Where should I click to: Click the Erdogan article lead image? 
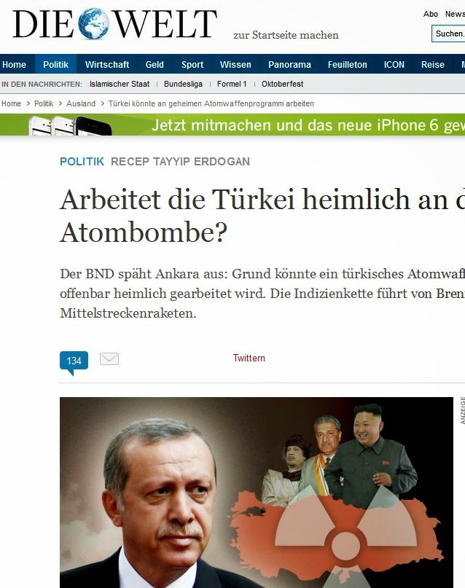tap(256, 492)
